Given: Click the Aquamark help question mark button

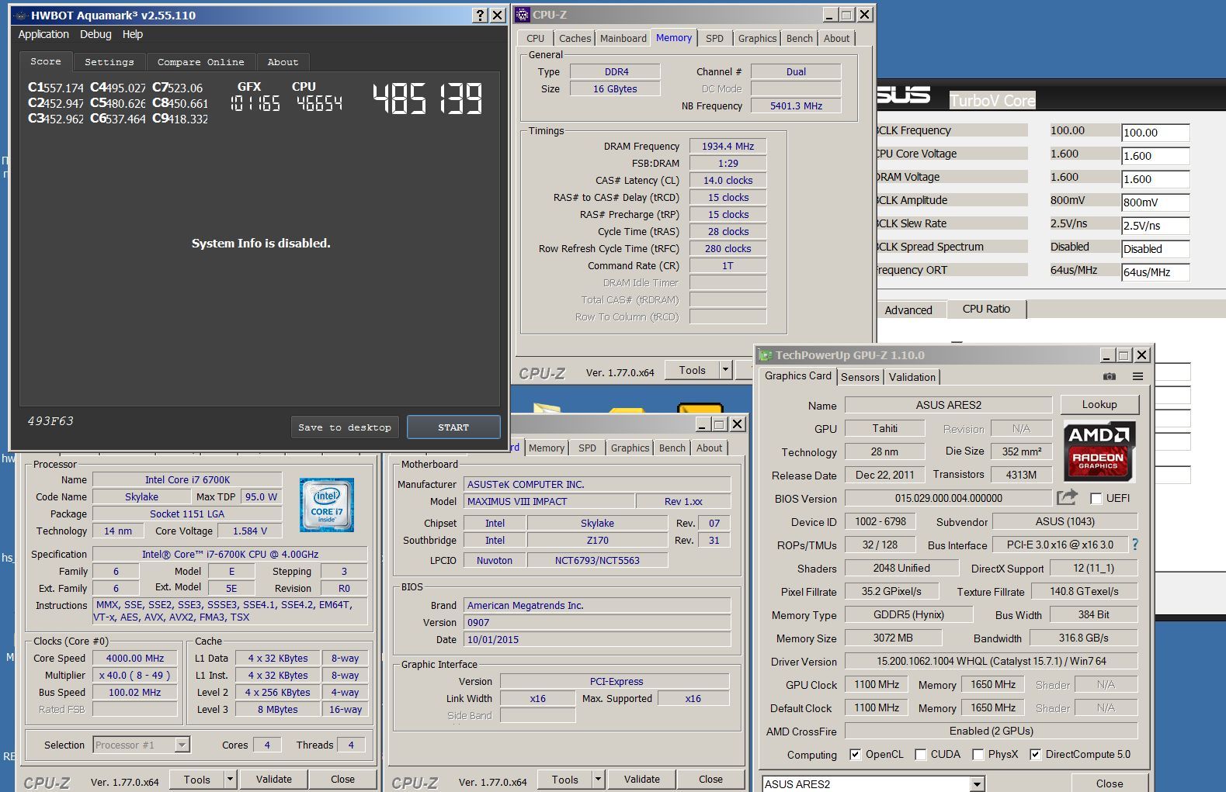Looking at the screenshot, I should [481, 16].
